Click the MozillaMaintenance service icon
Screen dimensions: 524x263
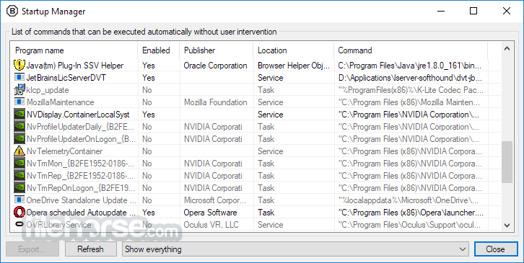19,102
